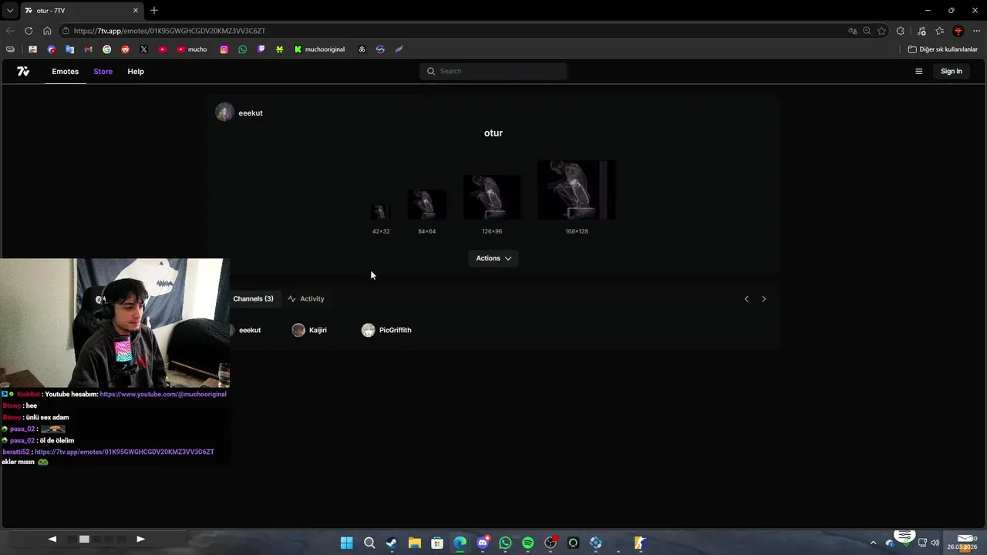
Task: Open the Help page
Action: (136, 71)
